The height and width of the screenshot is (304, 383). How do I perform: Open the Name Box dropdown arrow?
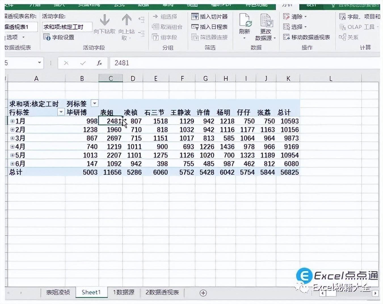point(39,63)
